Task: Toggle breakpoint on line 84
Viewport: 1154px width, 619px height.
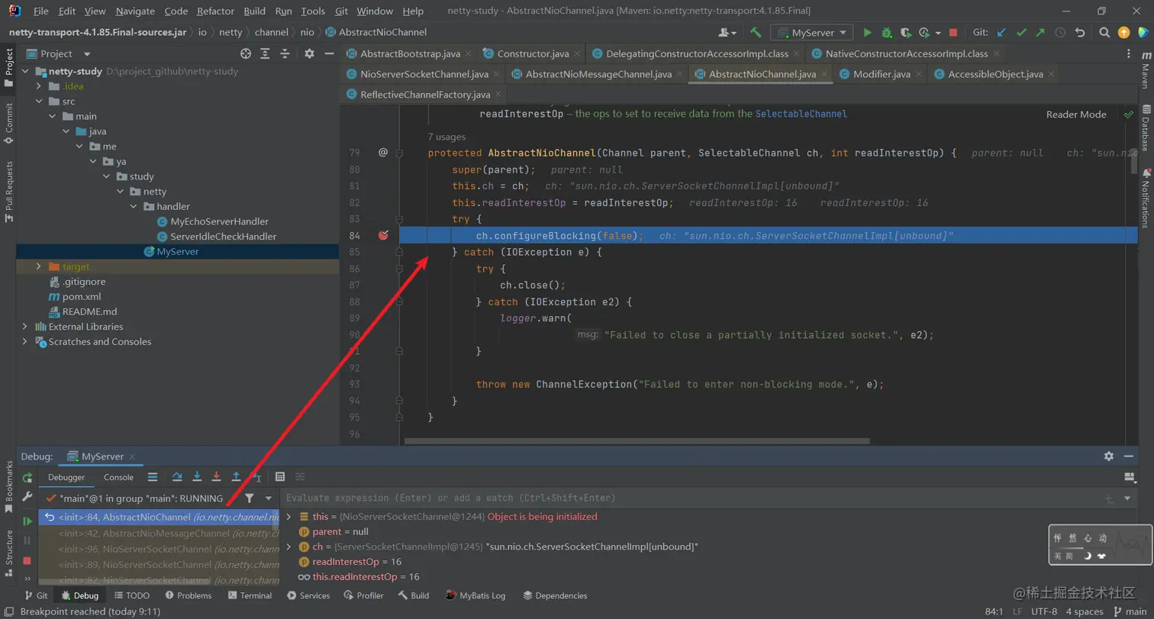Action: click(383, 235)
